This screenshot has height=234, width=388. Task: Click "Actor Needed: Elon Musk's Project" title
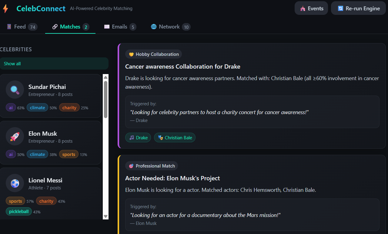click(172, 178)
